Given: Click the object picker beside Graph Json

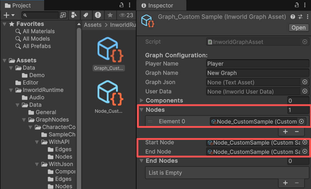Looking at the screenshot, I should coord(305,82).
